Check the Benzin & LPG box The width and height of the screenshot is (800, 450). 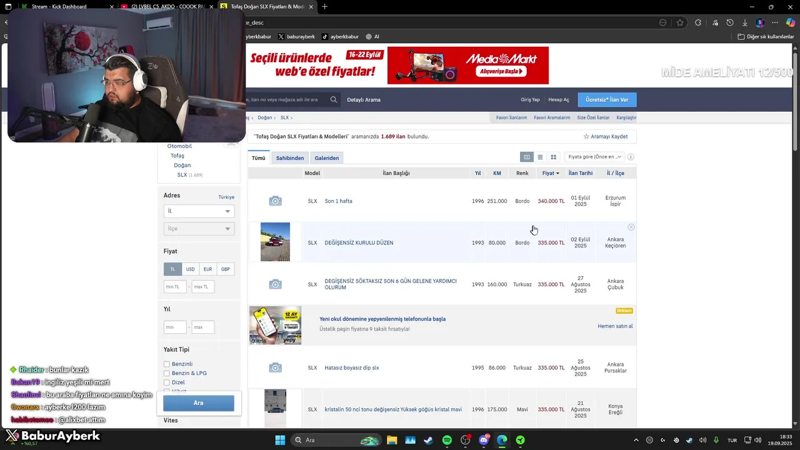click(x=167, y=373)
